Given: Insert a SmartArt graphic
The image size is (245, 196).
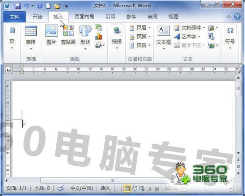Looking at the screenshot, I should (98, 28).
